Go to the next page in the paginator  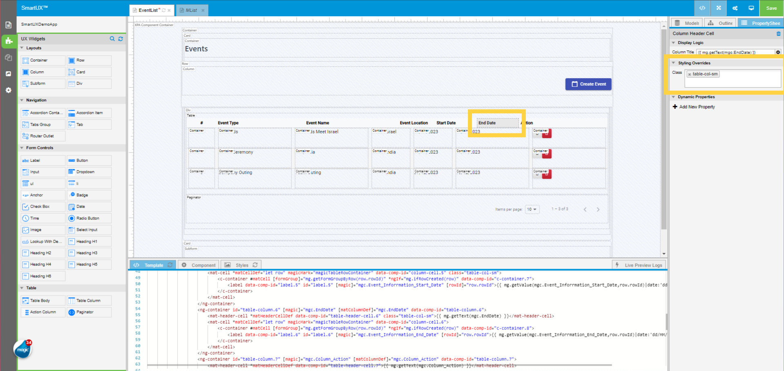pos(598,209)
